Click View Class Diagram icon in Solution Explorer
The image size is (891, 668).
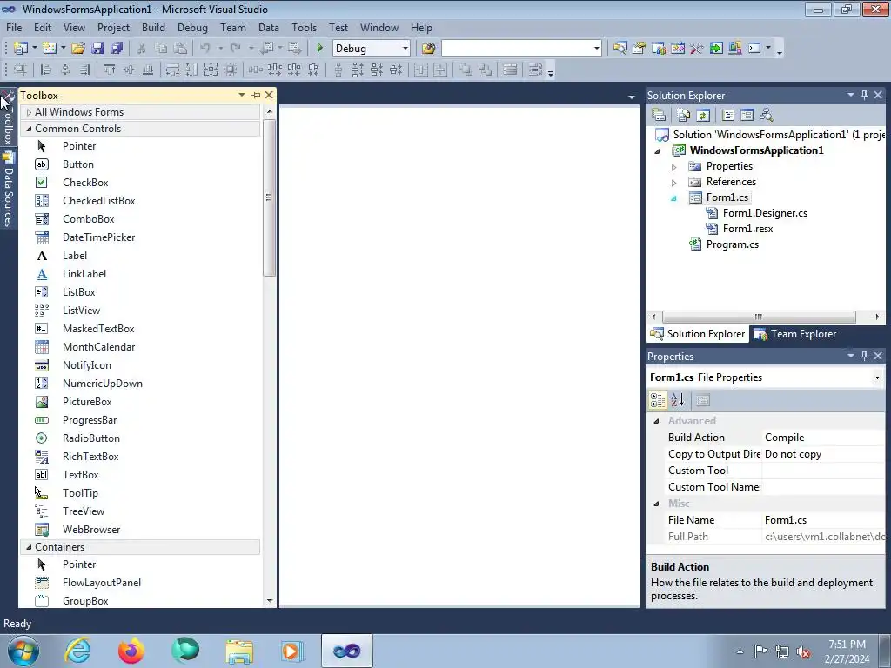pos(766,116)
